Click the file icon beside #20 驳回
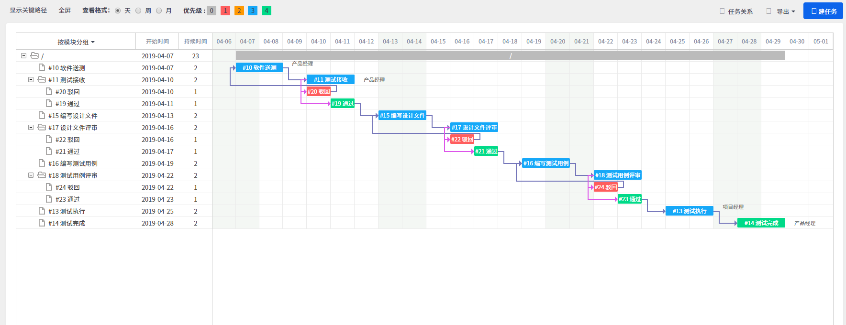The height and width of the screenshot is (325, 846). click(x=49, y=91)
